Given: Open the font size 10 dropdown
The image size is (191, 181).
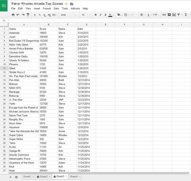Looking at the screenshot, I should coord(86,15).
